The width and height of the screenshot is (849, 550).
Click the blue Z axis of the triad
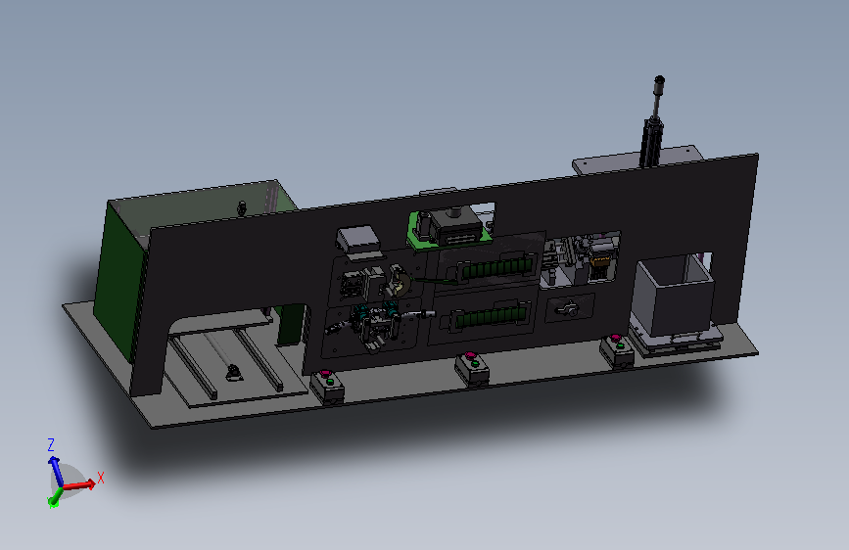coord(56,471)
